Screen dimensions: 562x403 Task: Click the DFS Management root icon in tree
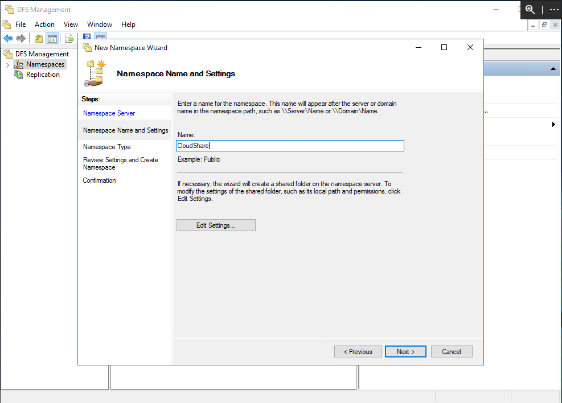8,54
